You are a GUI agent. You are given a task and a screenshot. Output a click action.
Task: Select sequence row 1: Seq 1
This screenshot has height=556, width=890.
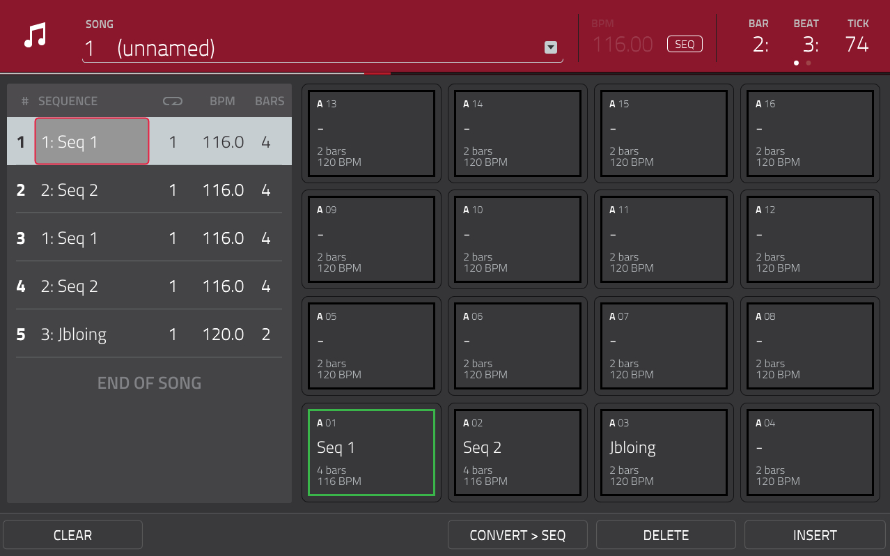click(91, 141)
